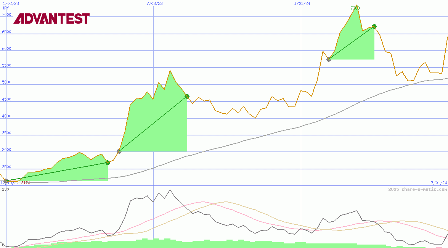Click the 130 indicator scale label

[5, 189]
